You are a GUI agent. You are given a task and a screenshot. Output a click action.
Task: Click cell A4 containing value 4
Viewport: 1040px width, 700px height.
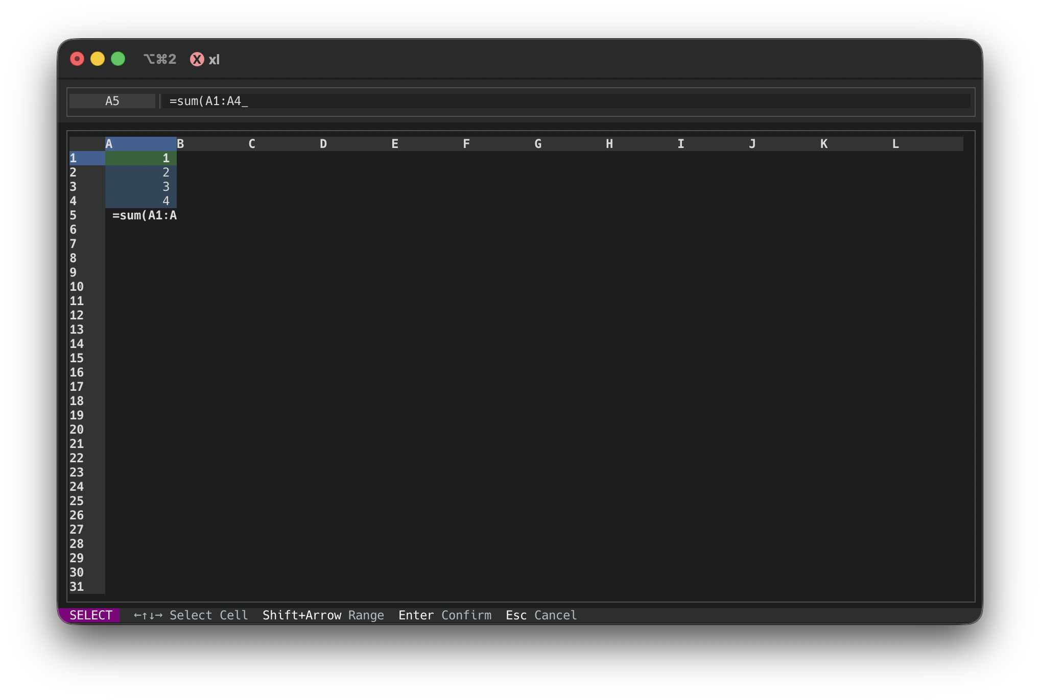pyautogui.click(x=141, y=201)
